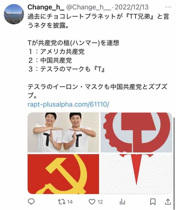Share the tweet via upload icon
This screenshot has height=210, width=176.
tap(168, 202)
